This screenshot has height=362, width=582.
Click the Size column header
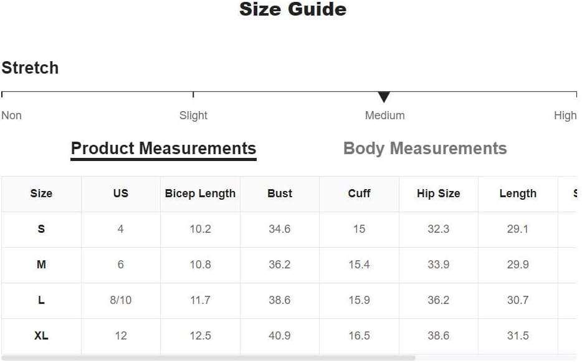(x=41, y=193)
